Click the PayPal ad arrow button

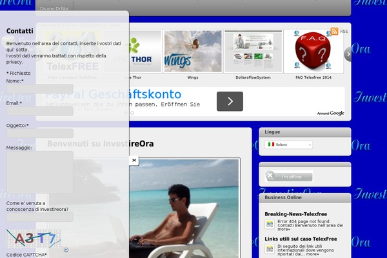tap(230, 101)
